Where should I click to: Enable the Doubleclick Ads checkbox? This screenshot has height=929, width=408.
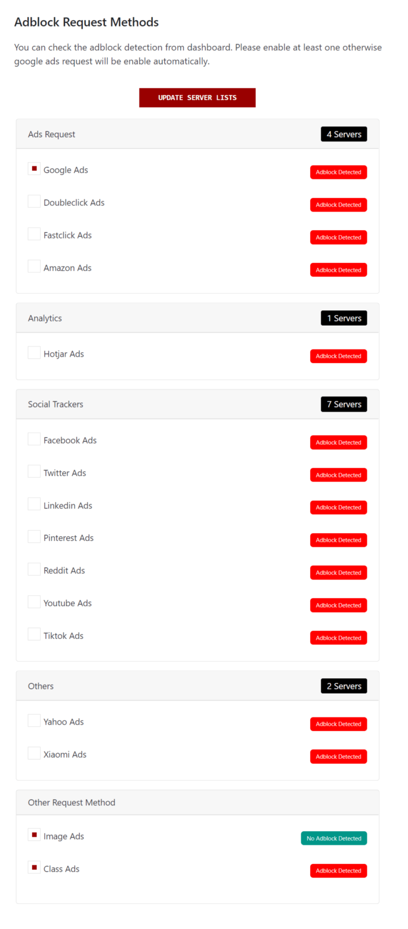coord(34,201)
